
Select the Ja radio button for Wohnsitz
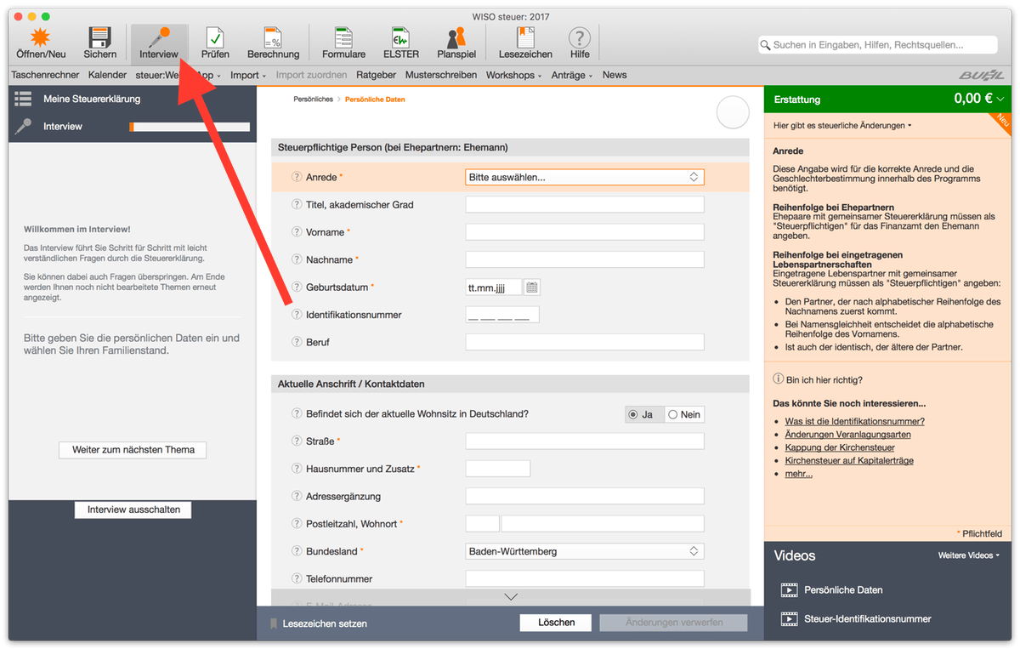[632, 414]
